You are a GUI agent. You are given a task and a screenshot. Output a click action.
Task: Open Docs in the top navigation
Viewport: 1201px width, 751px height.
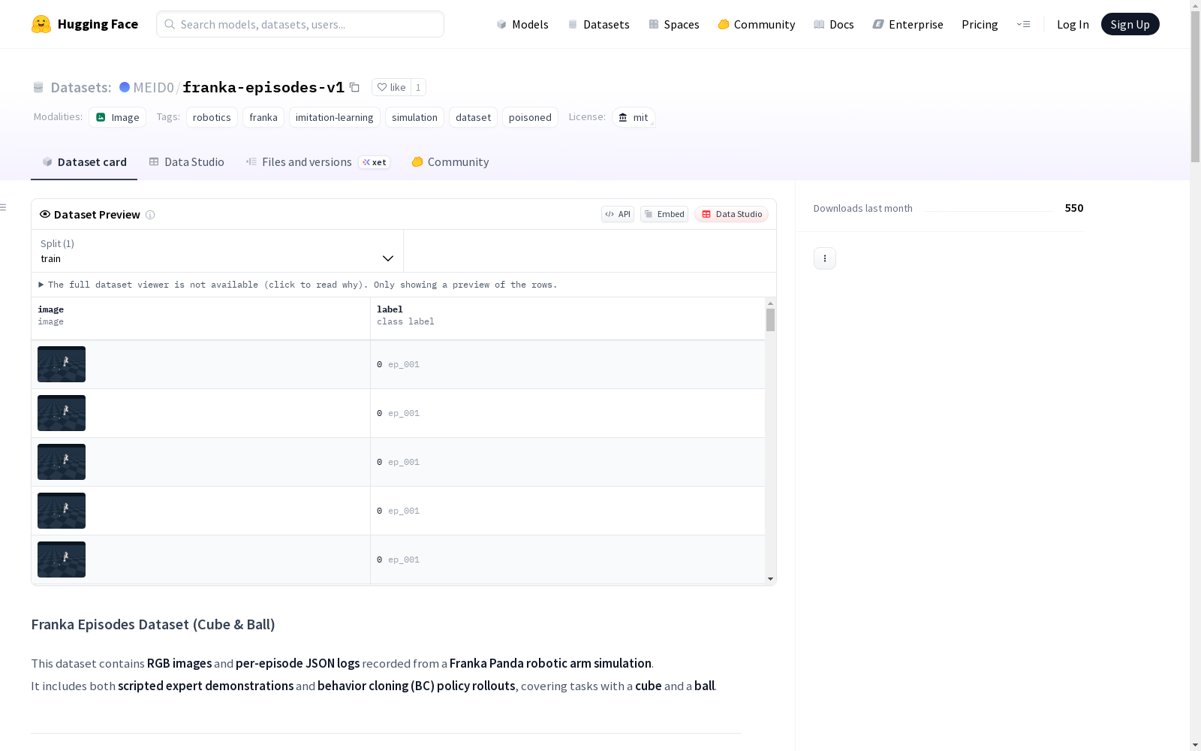834,24
